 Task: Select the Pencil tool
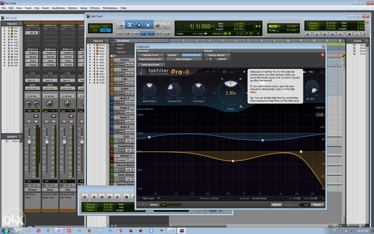point(166,25)
